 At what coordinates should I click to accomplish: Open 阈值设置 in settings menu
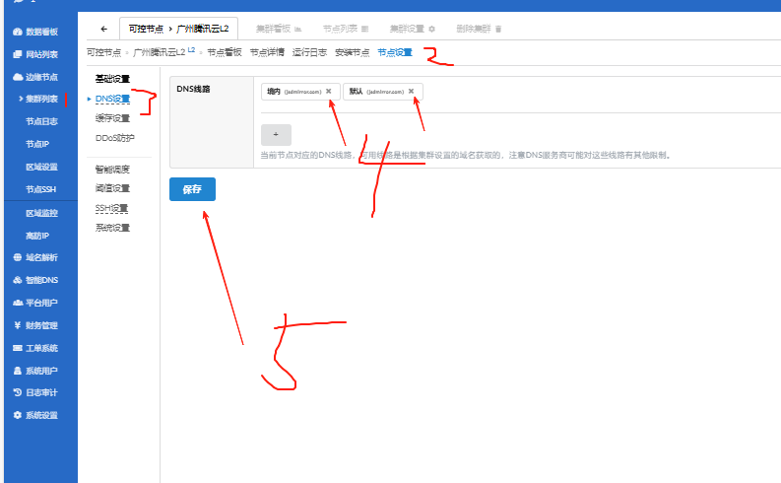(x=112, y=188)
